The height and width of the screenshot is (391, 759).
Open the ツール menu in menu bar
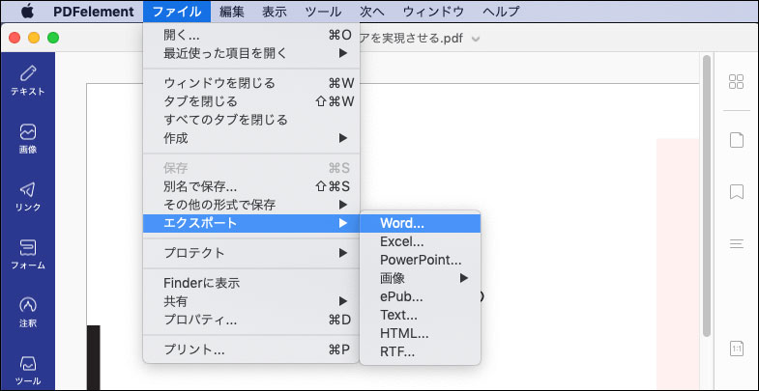pyautogui.click(x=323, y=12)
